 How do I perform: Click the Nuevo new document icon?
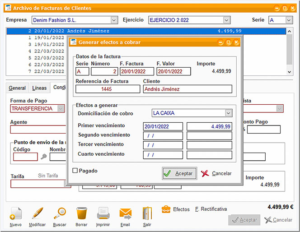[16, 213]
